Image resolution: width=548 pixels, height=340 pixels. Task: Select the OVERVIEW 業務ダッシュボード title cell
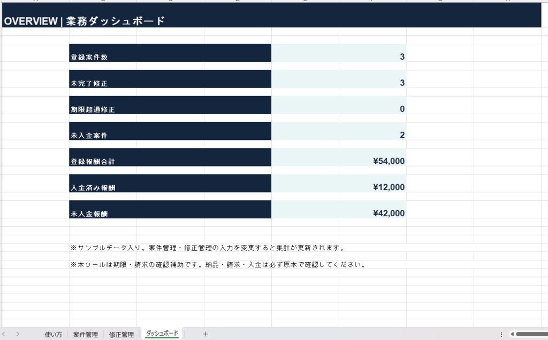[x=271, y=15]
